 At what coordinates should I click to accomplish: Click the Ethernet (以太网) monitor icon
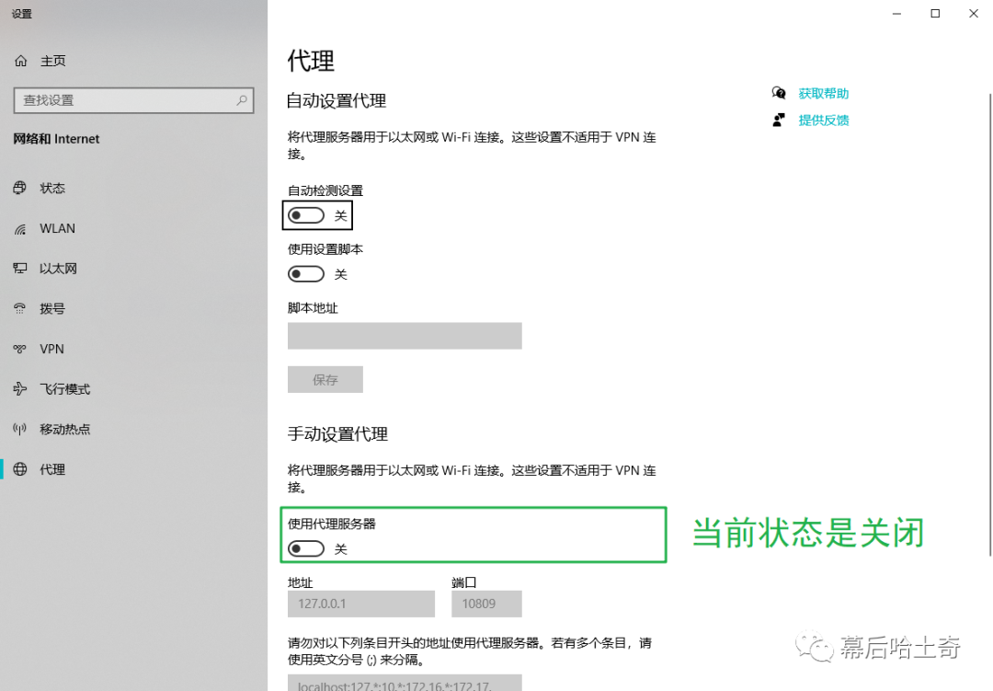(x=20, y=269)
